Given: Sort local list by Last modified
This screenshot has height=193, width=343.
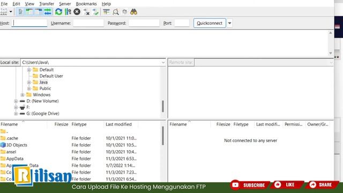Looking at the screenshot, I should pyautogui.click(x=121, y=124).
